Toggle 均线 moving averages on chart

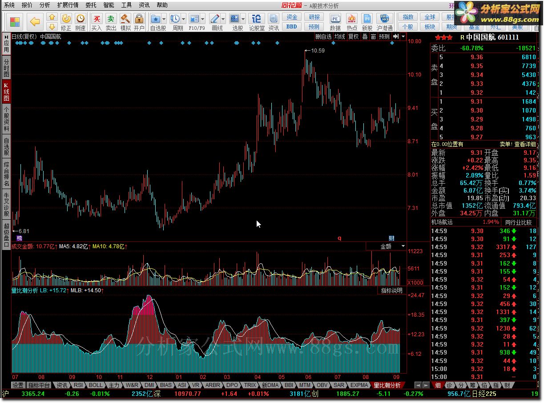340,36
